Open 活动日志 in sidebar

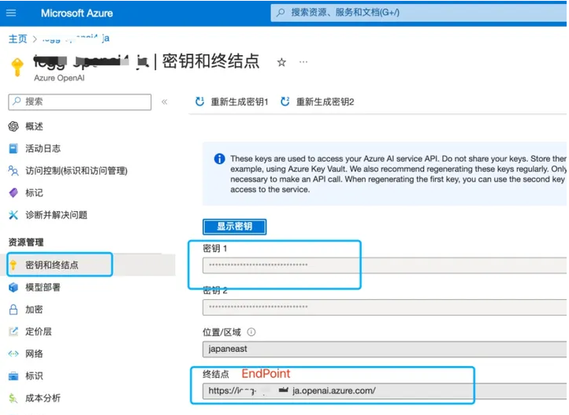[43, 148]
